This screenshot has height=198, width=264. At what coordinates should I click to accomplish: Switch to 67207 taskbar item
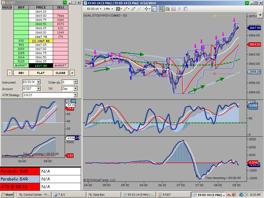(x=174, y=195)
